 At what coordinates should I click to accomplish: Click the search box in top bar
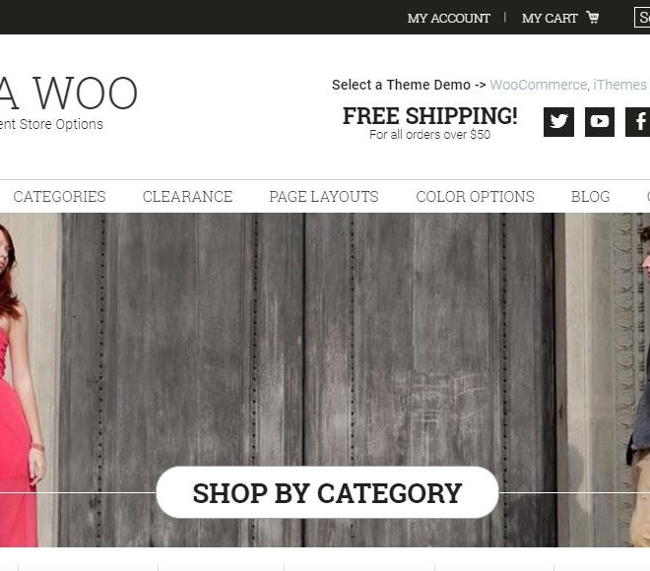tap(642, 18)
